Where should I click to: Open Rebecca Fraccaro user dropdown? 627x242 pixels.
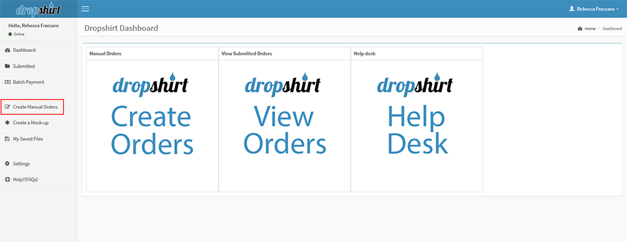(x=594, y=8)
